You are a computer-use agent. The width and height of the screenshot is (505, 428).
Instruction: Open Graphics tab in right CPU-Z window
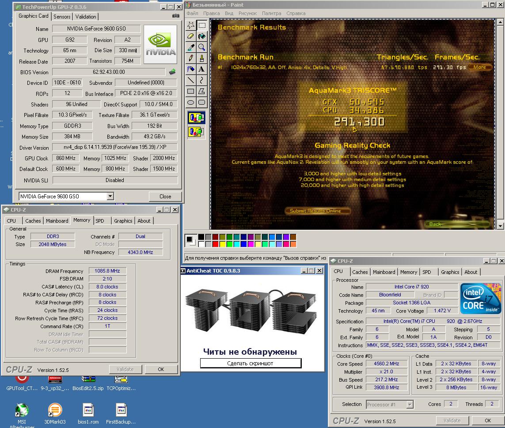(450, 272)
